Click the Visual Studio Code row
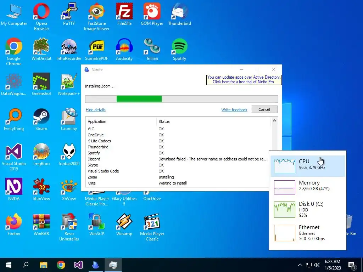The width and height of the screenshot is (363, 272). point(178,171)
